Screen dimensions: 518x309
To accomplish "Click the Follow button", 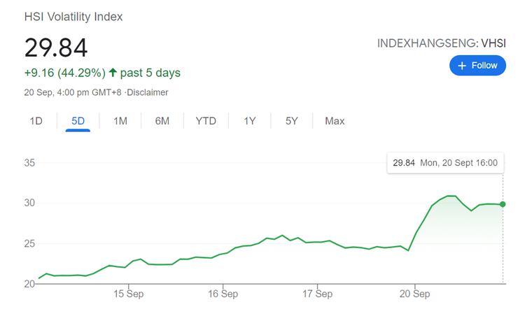I will 477,66.
